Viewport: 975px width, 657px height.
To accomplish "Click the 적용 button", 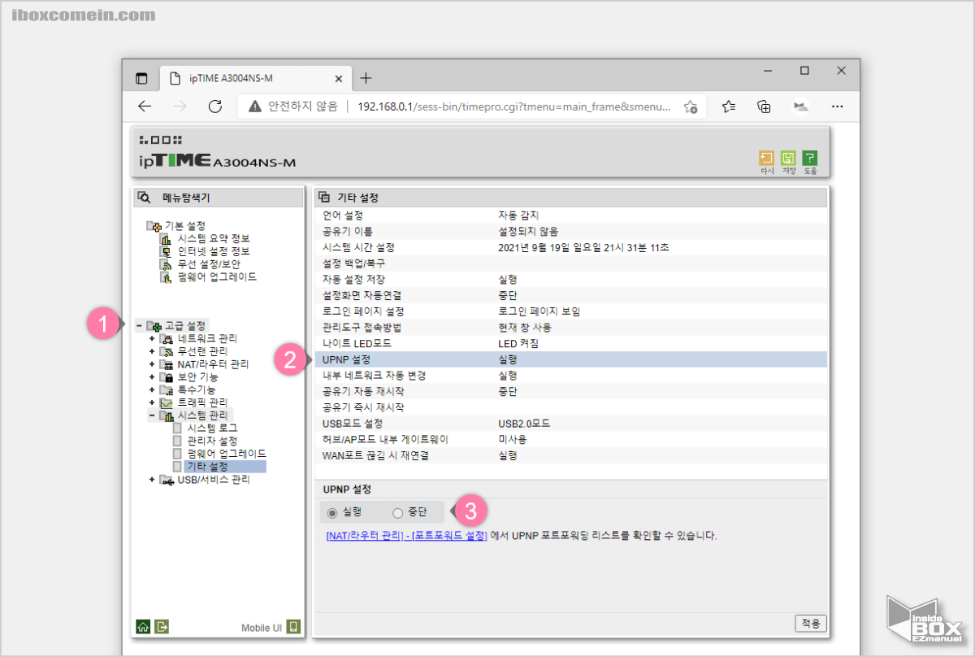I will (809, 623).
